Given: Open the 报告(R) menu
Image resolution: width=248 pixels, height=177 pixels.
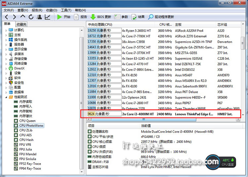Looking at the screenshot, I should point(37,10).
